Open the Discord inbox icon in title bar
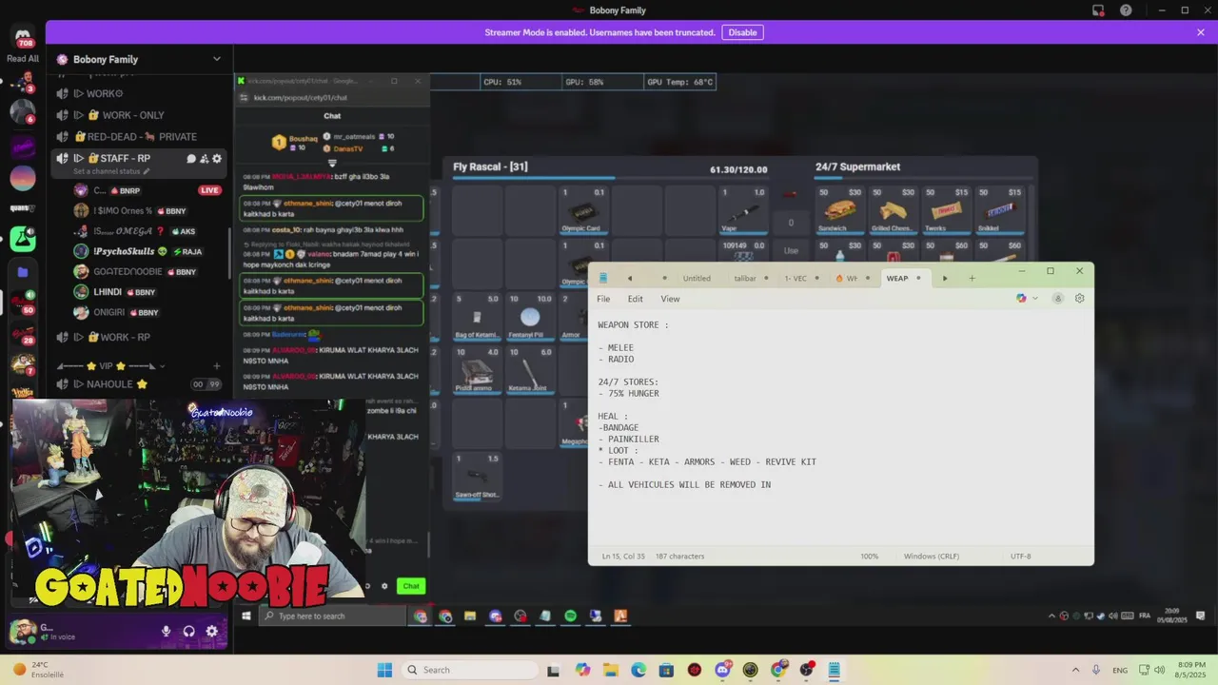Viewport: 1218px width, 685px height. [x=1098, y=10]
